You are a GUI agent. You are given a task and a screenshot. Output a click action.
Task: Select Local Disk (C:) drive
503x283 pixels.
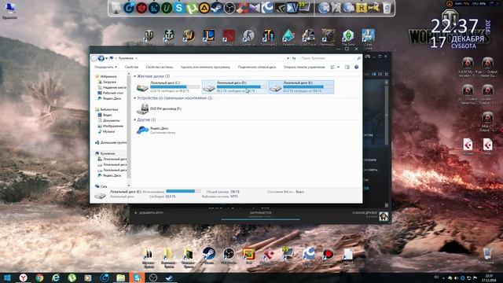click(x=167, y=87)
